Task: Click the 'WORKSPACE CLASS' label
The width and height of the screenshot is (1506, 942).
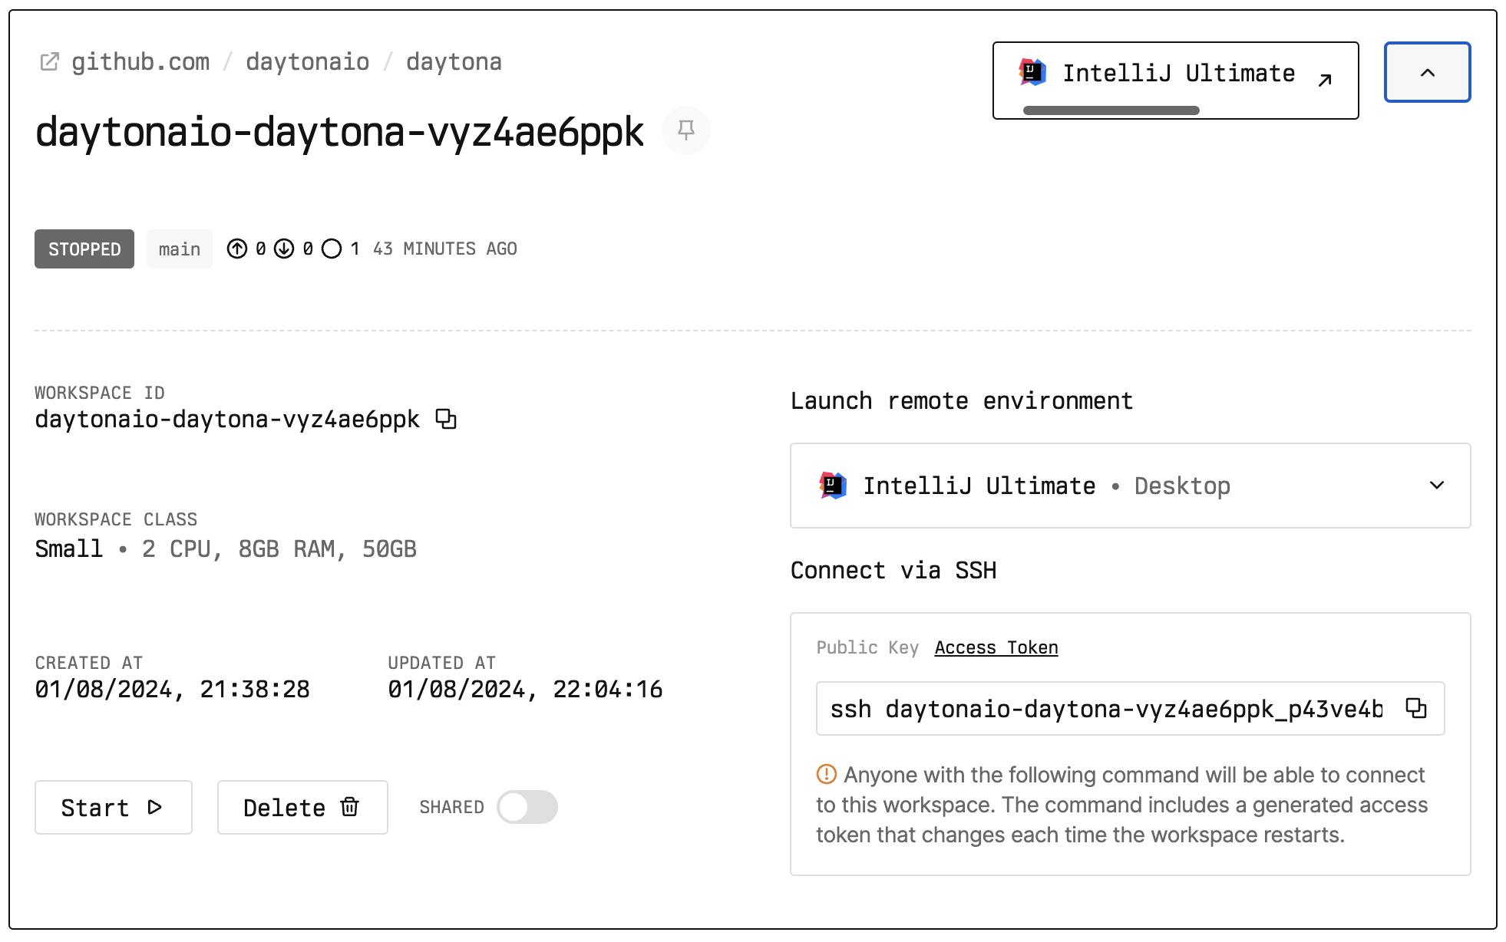Action: pyautogui.click(x=116, y=519)
